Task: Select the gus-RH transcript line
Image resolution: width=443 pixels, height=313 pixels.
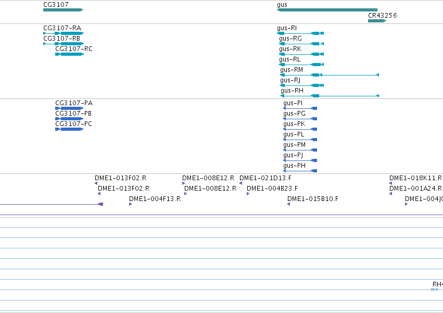Action: coord(330,96)
